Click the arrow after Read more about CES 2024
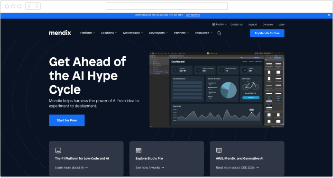 click(257, 168)
